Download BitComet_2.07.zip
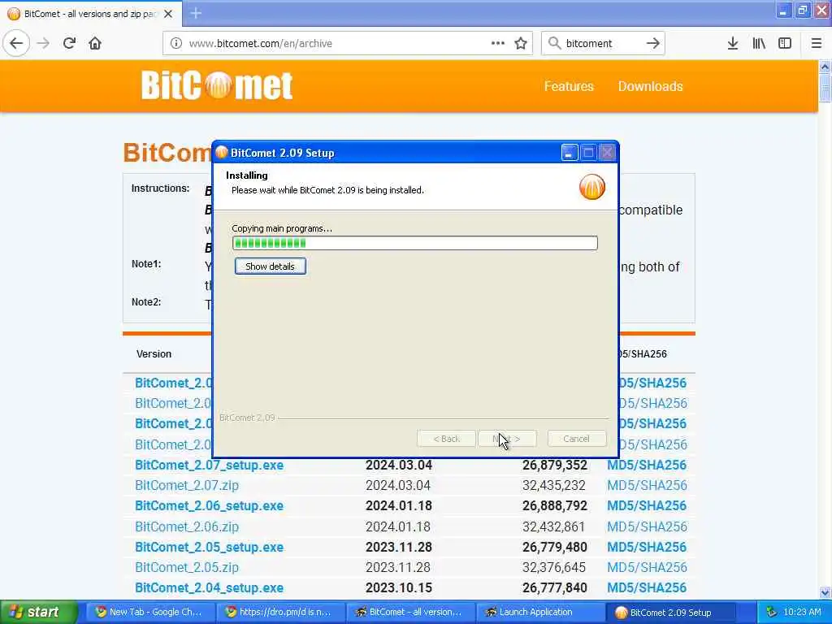 click(x=187, y=486)
